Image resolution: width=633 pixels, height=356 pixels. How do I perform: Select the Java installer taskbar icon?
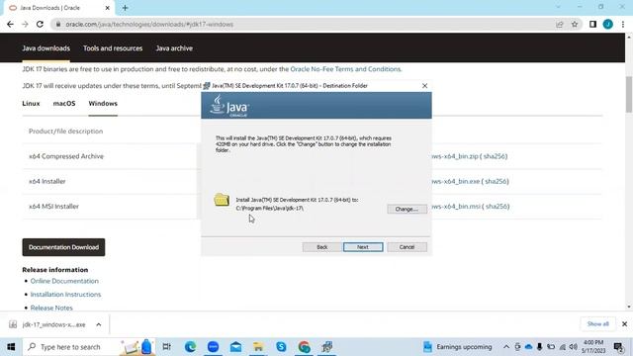point(327,347)
